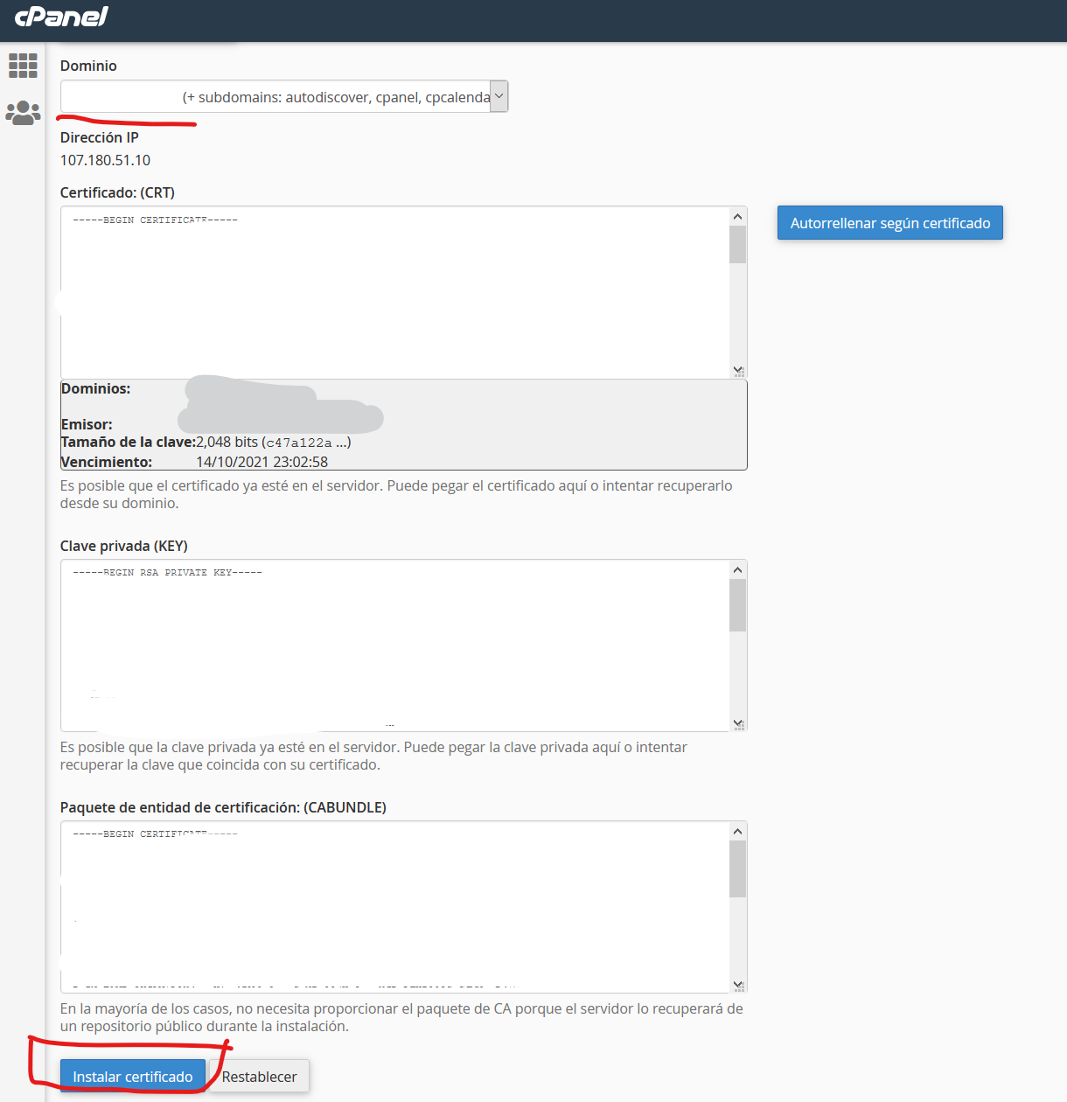Viewport: 1067px width, 1102px height.
Task: Expand the Dominio dropdown arrow
Action: (x=499, y=96)
